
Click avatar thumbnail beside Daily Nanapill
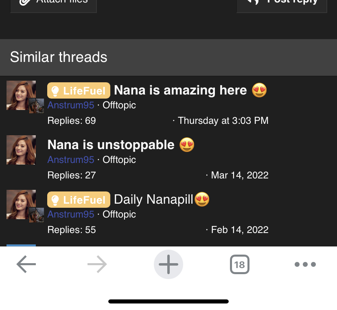21,204
